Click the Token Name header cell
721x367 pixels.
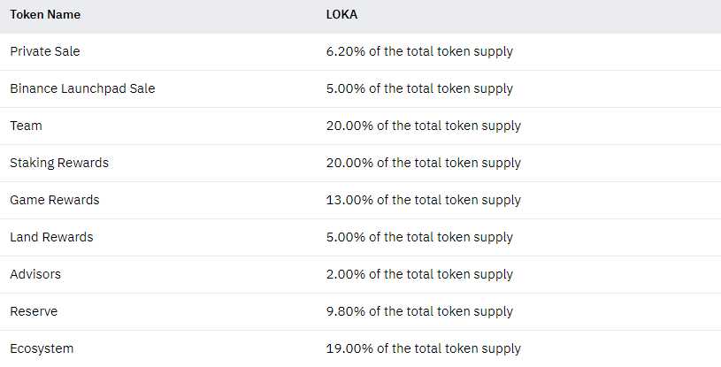[x=47, y=14]
